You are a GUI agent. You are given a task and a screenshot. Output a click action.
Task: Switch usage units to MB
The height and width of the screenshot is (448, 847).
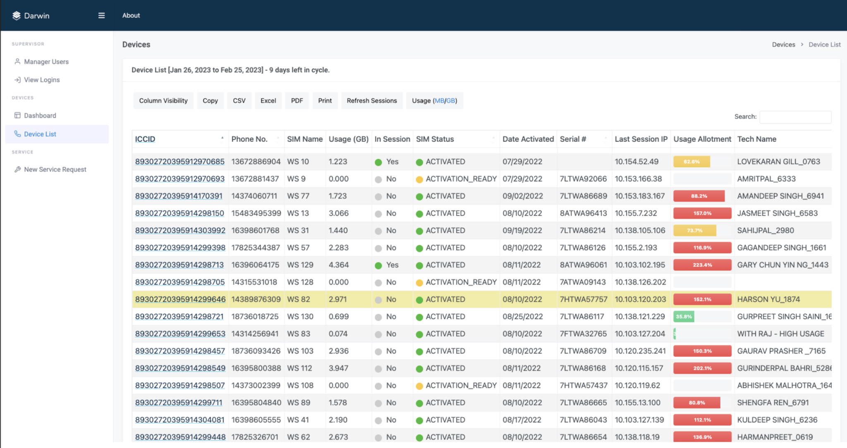point(439,101)
